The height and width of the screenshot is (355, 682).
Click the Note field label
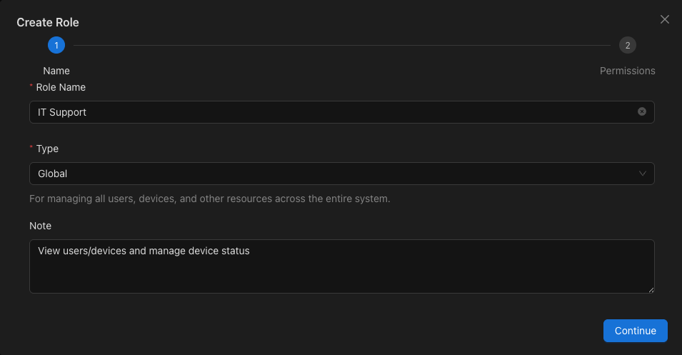point(40,226)
